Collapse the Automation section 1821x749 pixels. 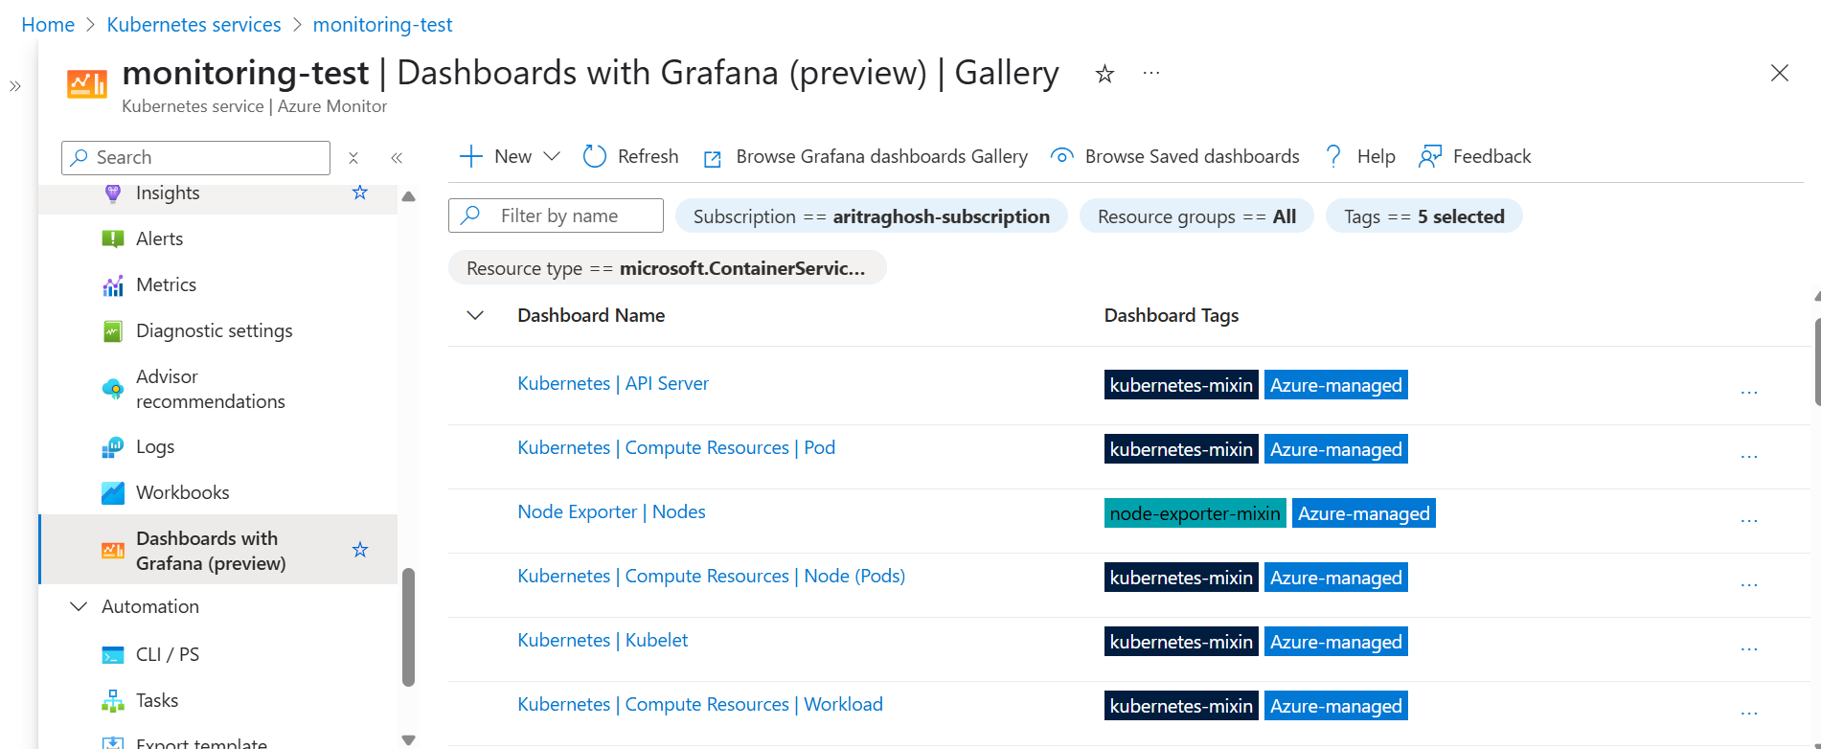click(x=80, y=606)
